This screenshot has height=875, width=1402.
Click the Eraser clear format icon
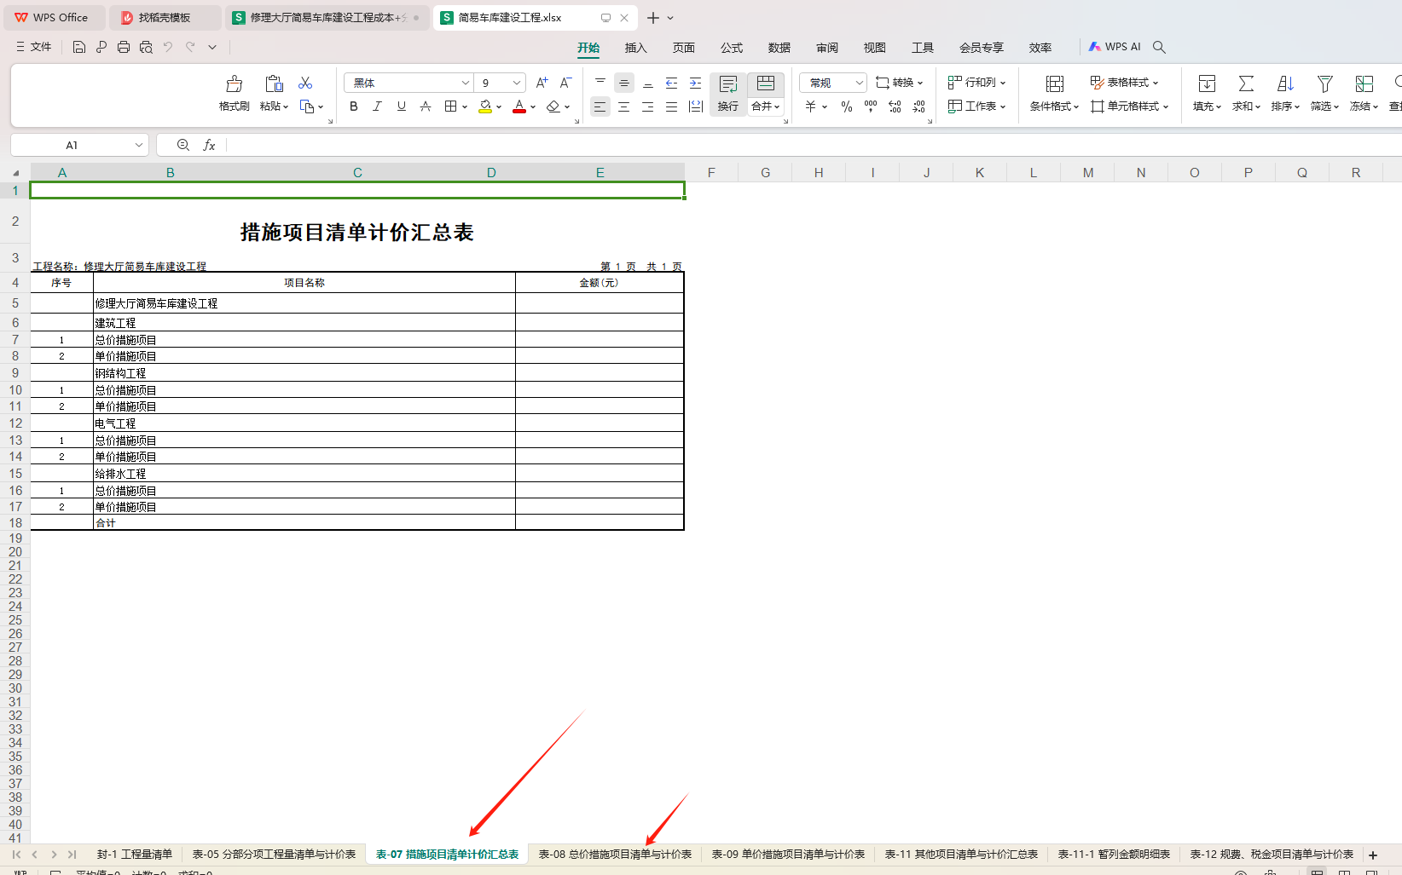tap(553, 106)
